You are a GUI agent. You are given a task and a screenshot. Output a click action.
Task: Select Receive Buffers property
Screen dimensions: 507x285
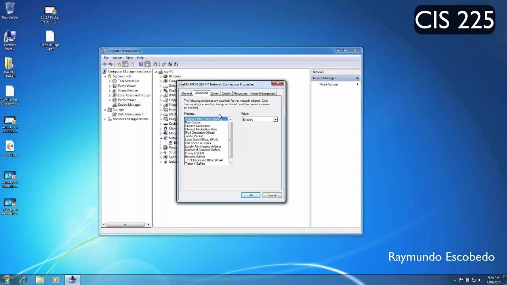195,157
